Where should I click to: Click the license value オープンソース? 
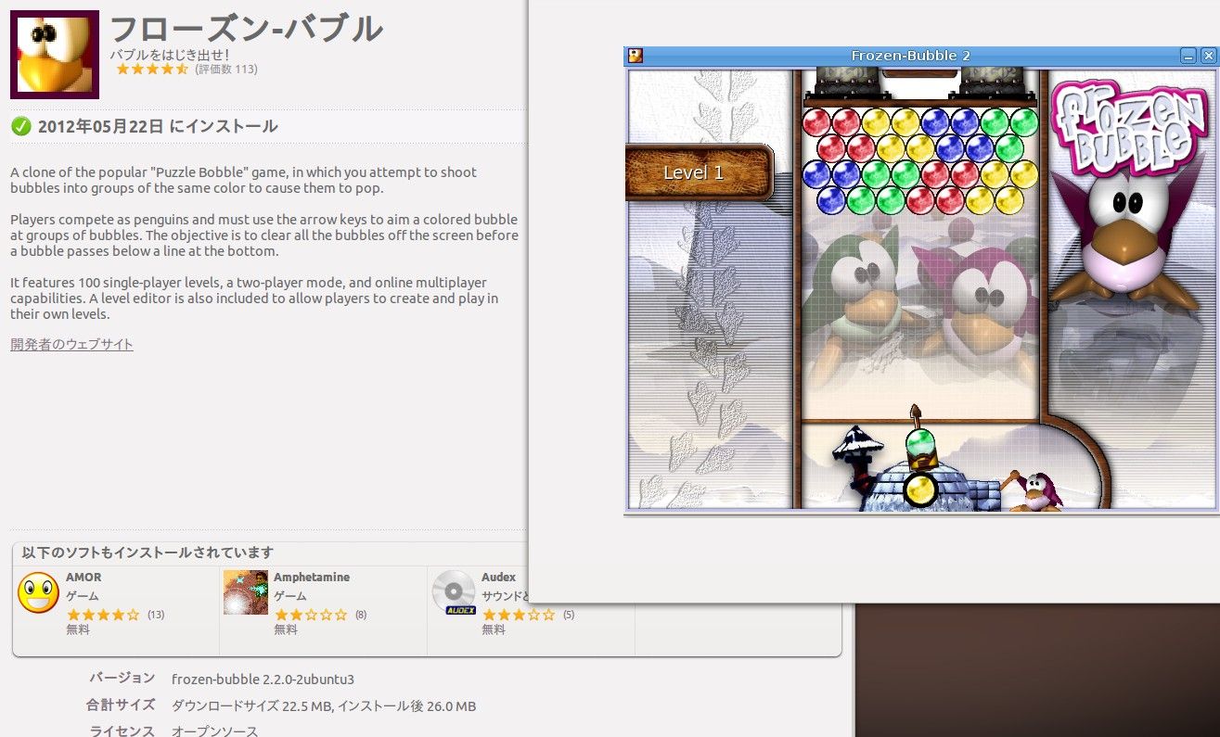tap(215, 731)
